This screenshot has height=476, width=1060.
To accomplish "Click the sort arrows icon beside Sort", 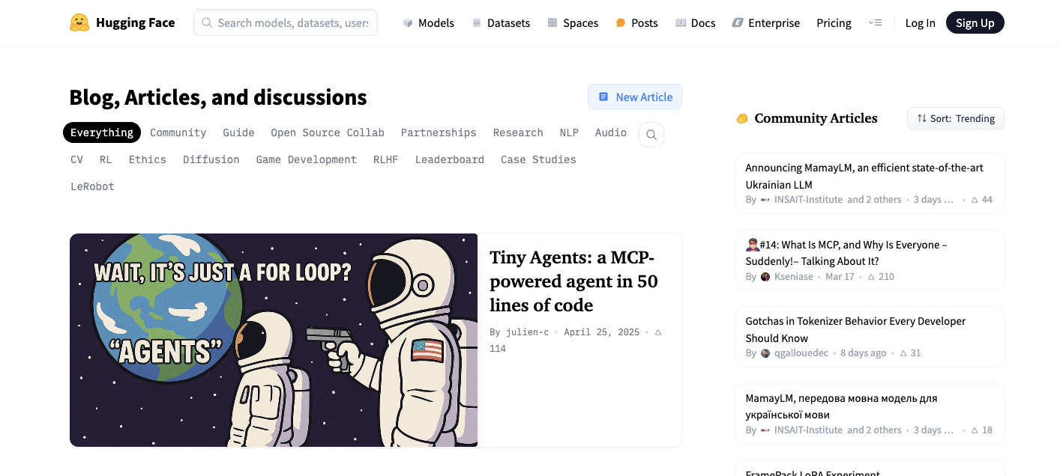I will pyautogui.click(x=922, y=118).
